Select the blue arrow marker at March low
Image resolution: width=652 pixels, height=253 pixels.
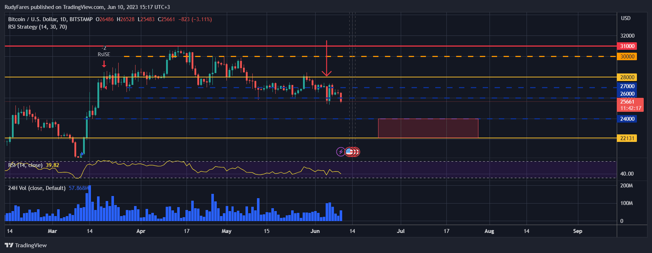[82, 154]
